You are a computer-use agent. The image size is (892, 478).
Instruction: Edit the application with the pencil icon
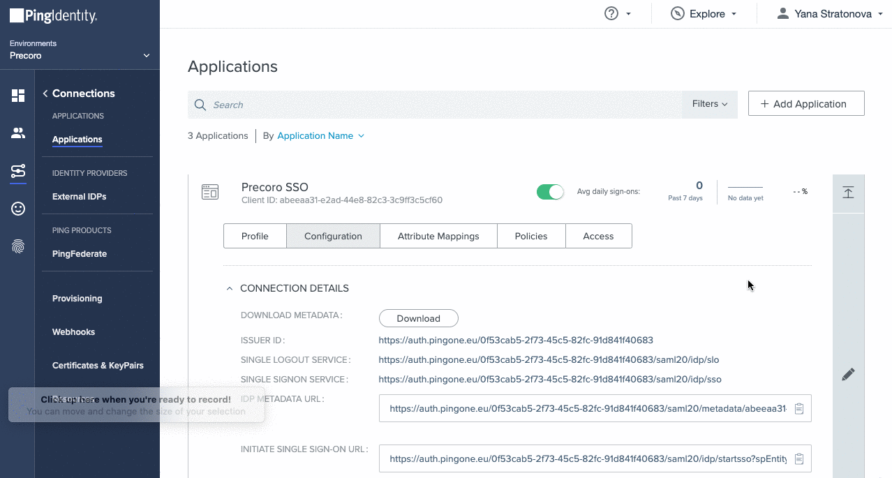[848, 375]
